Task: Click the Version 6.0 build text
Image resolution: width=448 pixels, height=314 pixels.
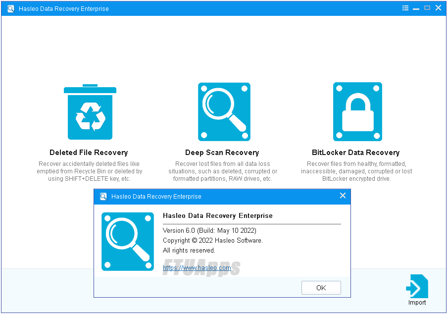Action: pos(209,230)
